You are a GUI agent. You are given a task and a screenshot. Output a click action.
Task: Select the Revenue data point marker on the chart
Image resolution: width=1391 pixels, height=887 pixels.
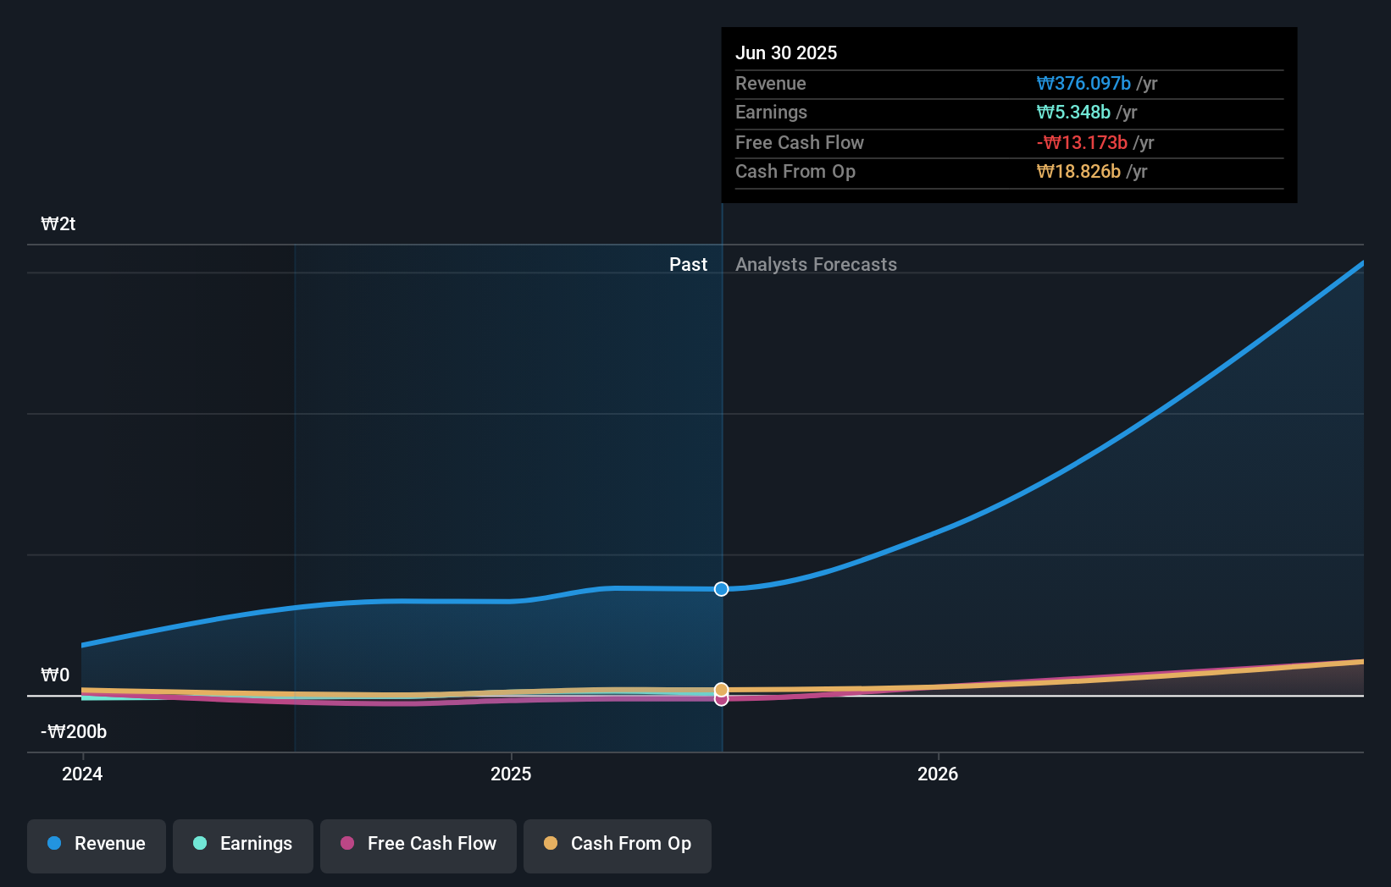(721, 589)
